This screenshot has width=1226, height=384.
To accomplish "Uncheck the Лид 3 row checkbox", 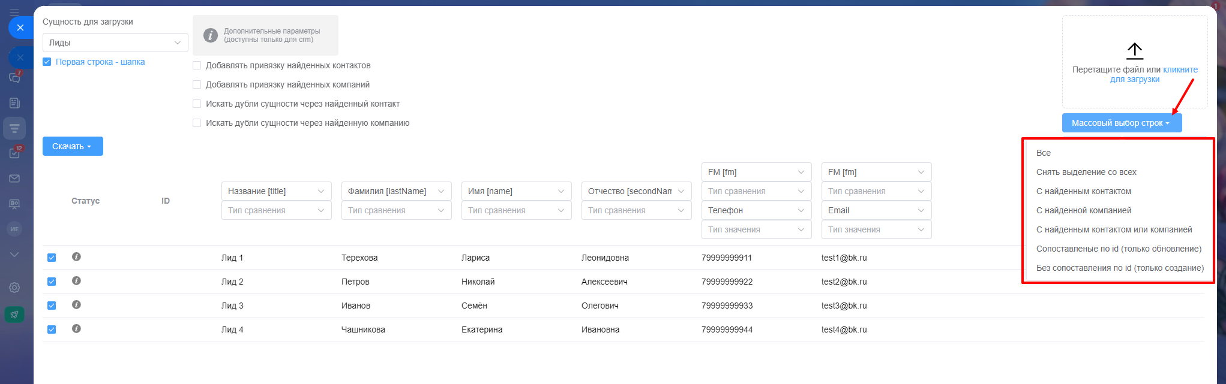I will [x=52, y=306].
